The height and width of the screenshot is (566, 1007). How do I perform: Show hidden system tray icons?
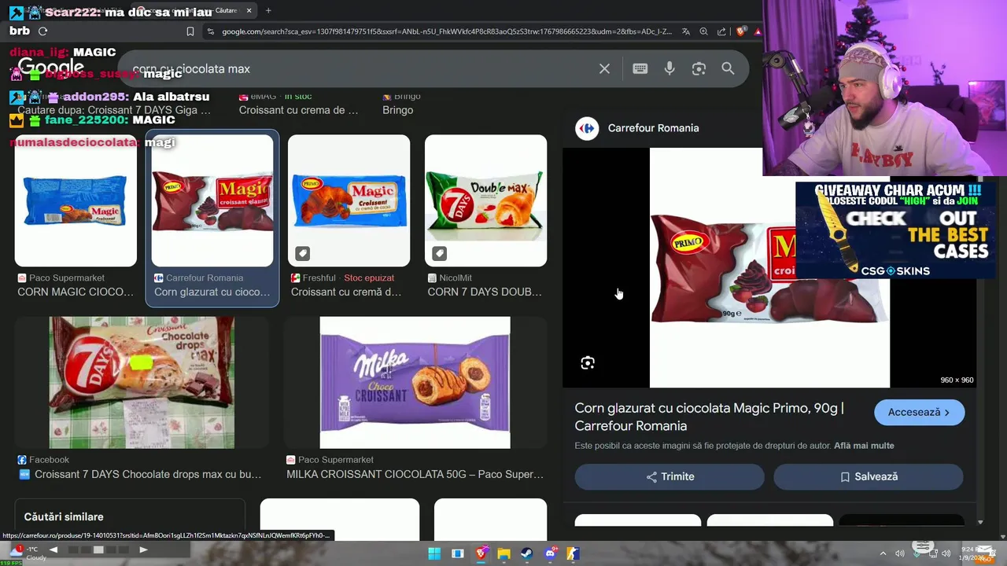pyautogui.click(x=883, y=553)
